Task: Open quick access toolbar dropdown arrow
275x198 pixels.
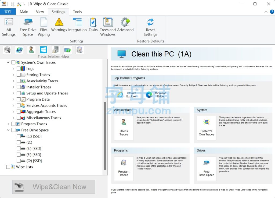Action: point(24,4)
